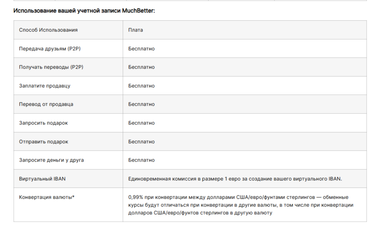The image size is (373, 233).
Task: Click 'Бесплатно' next to 'Получать переводы (P2P)'
Action: point(141,67)
